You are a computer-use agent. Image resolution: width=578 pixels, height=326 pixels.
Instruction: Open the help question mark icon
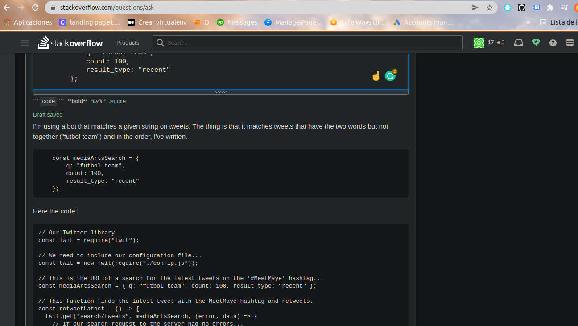pyautogui.click(x=553, y=43)
